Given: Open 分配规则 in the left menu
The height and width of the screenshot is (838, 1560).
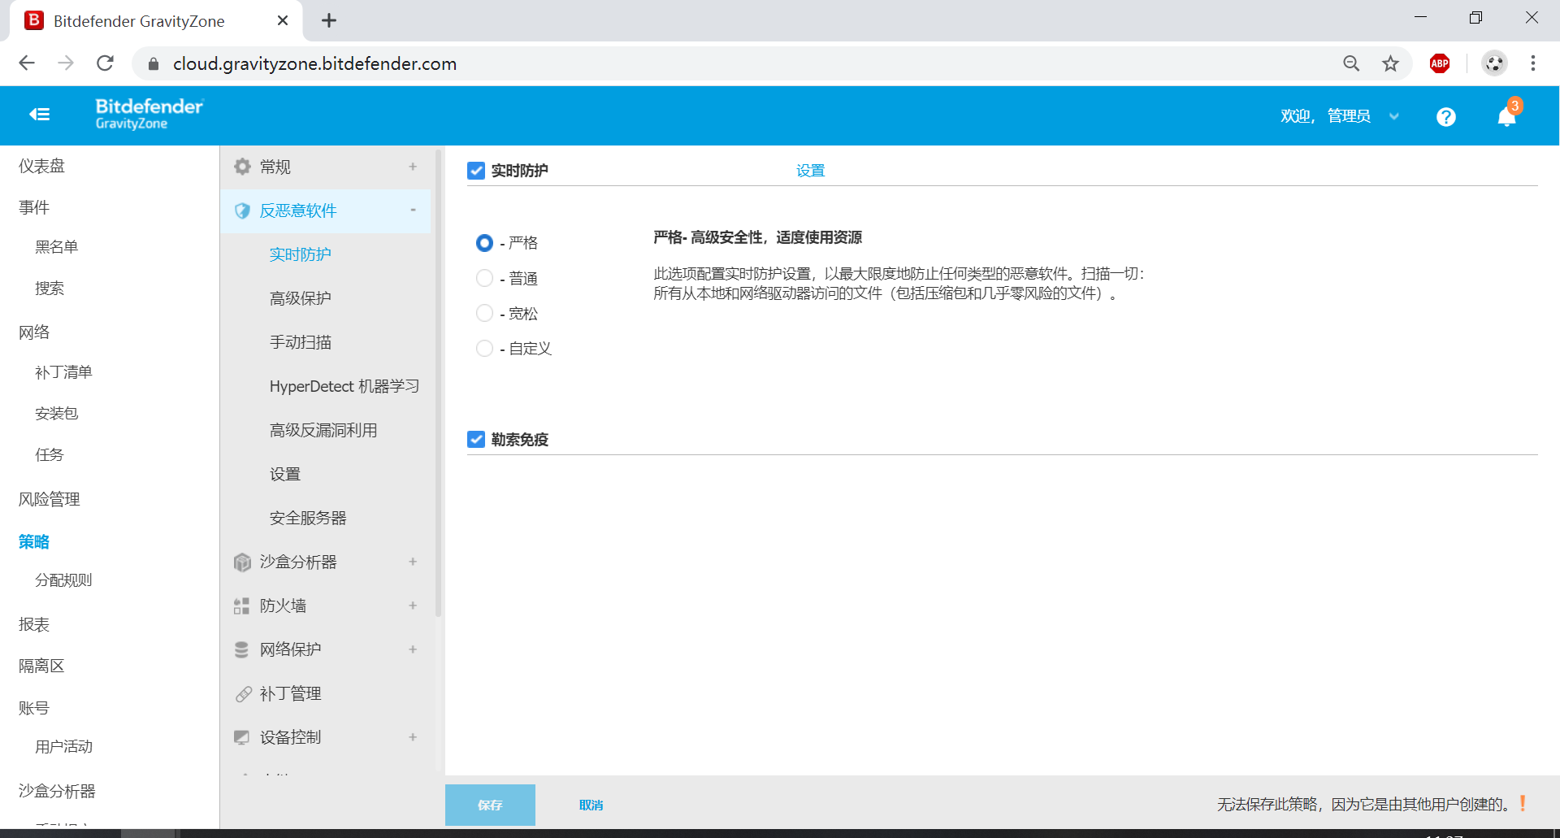Looking at the screenshot, I should click(63, 580).
